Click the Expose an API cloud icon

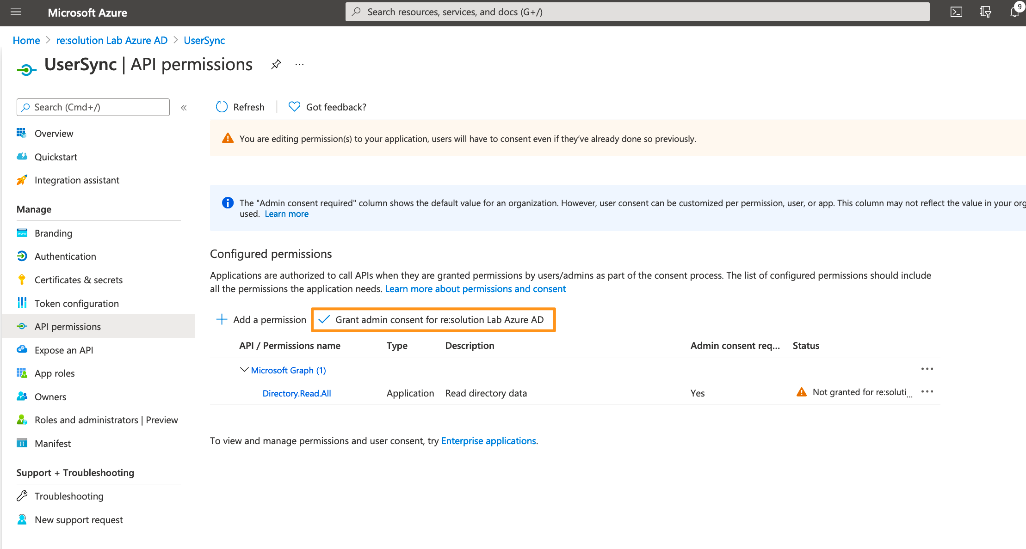coord(22,350)
